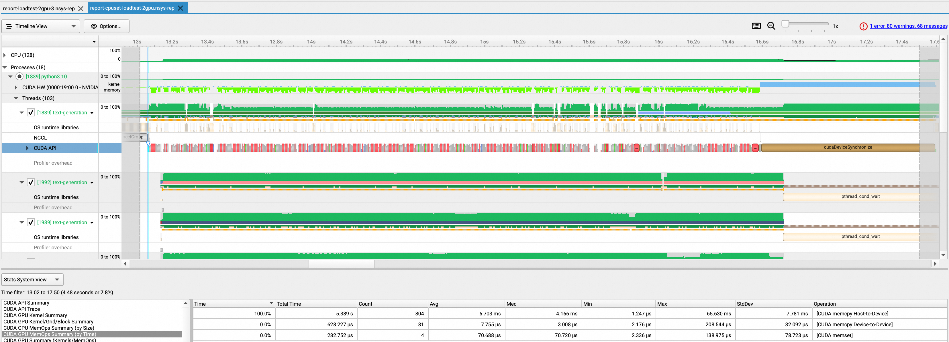Click the eye icon on Options button
Viewport: 949px width, 342px height.
coord(94,26)
